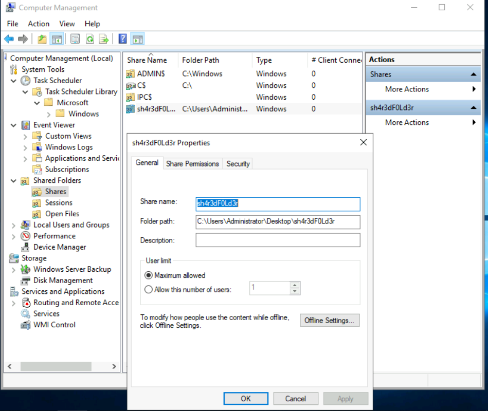Expand the Local Users and Groups node
Screen dimensions: 488x411
14,225
